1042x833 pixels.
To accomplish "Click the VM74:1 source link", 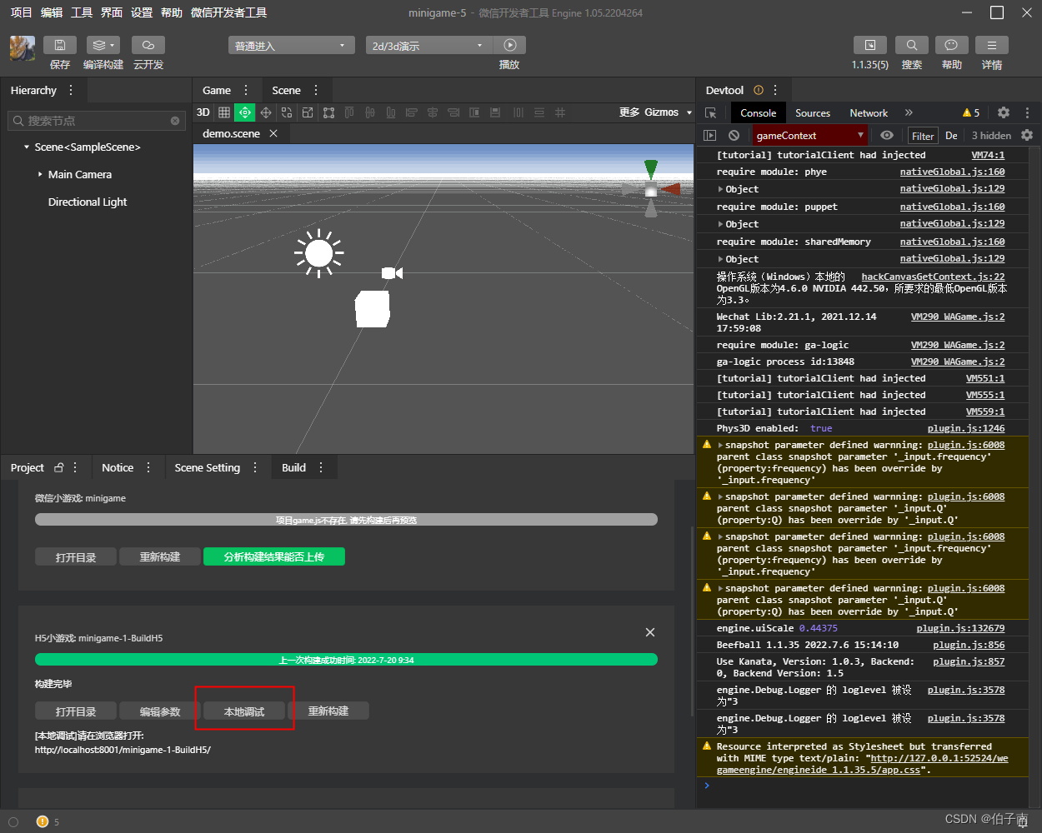I will (988, 155).
